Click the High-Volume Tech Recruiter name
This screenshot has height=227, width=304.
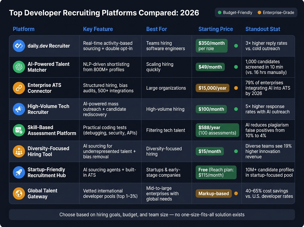(48, 109)
